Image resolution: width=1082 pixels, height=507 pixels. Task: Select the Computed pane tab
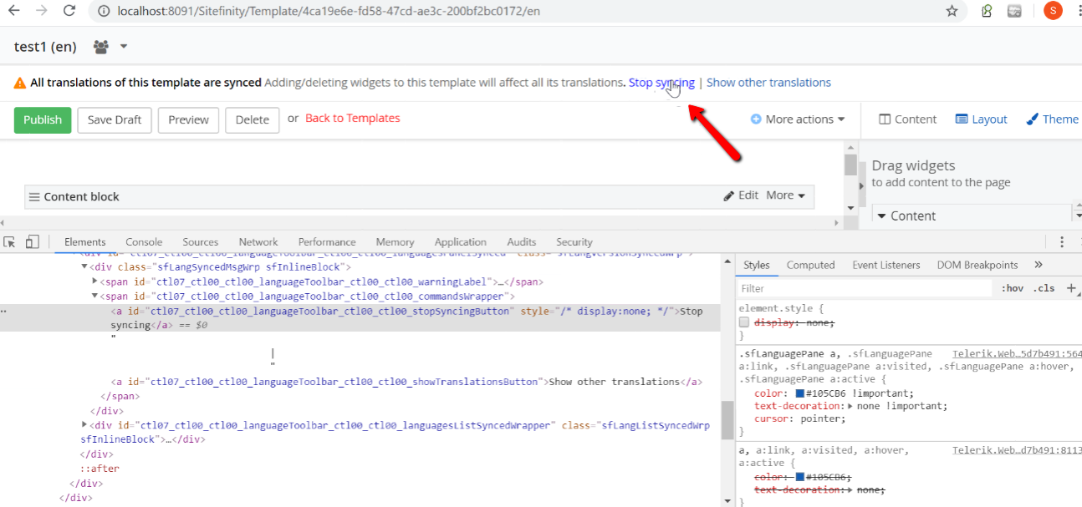[x=810, y=265]
